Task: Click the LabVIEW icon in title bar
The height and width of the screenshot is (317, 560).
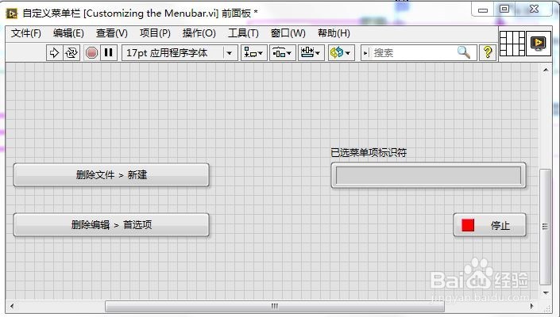Action: click(12, 13)
